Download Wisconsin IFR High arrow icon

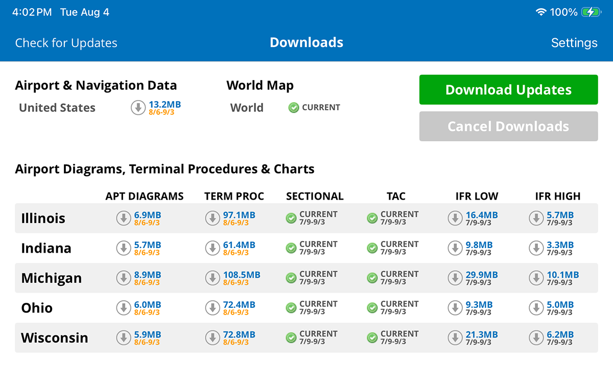(x=536, y=338)
